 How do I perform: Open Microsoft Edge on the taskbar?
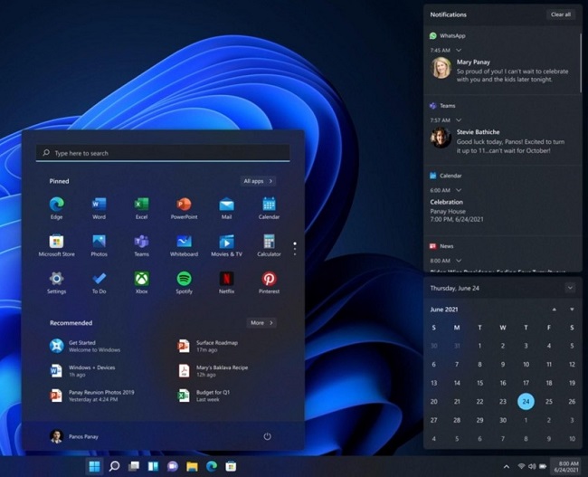[212, 466]
